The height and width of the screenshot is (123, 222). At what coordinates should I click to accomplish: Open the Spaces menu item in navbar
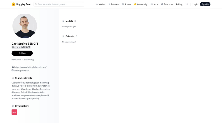(126, 4)
